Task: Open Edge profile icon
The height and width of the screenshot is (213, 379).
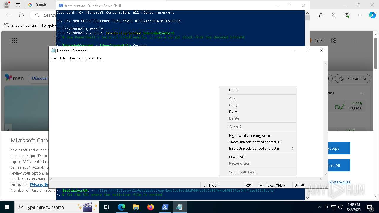Action: [x=6, y=5]
